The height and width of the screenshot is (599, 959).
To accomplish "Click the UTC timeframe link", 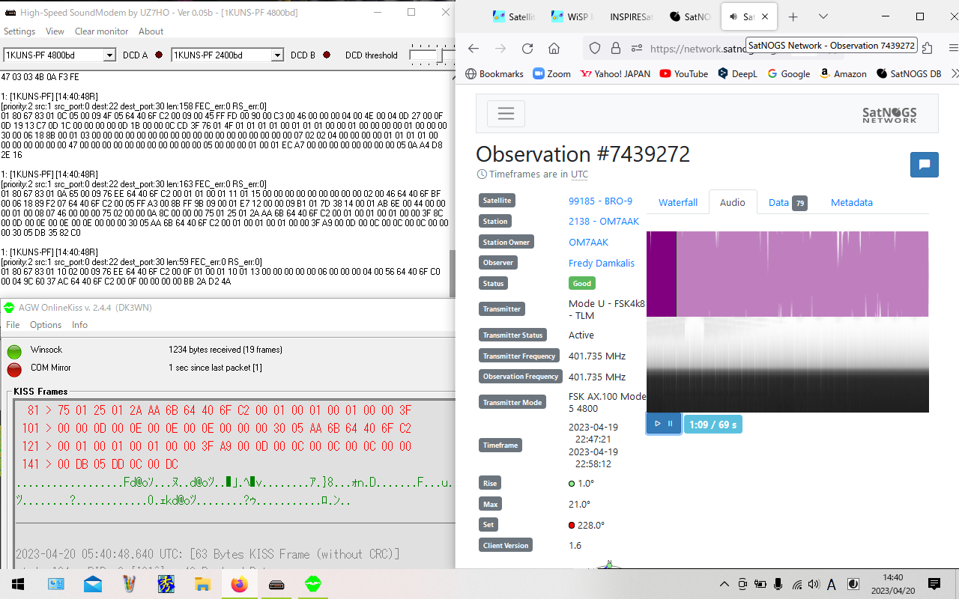I will pos(579,174).
